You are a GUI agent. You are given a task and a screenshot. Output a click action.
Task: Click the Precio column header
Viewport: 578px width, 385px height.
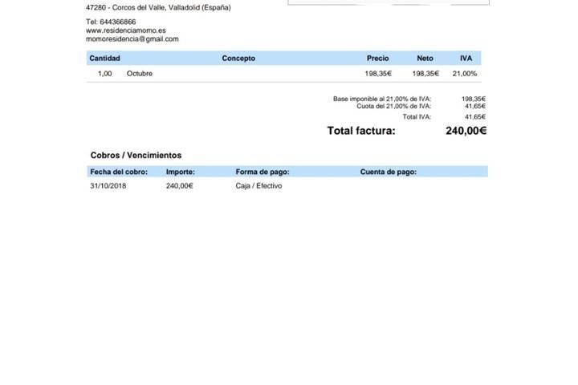pos(377,59)
